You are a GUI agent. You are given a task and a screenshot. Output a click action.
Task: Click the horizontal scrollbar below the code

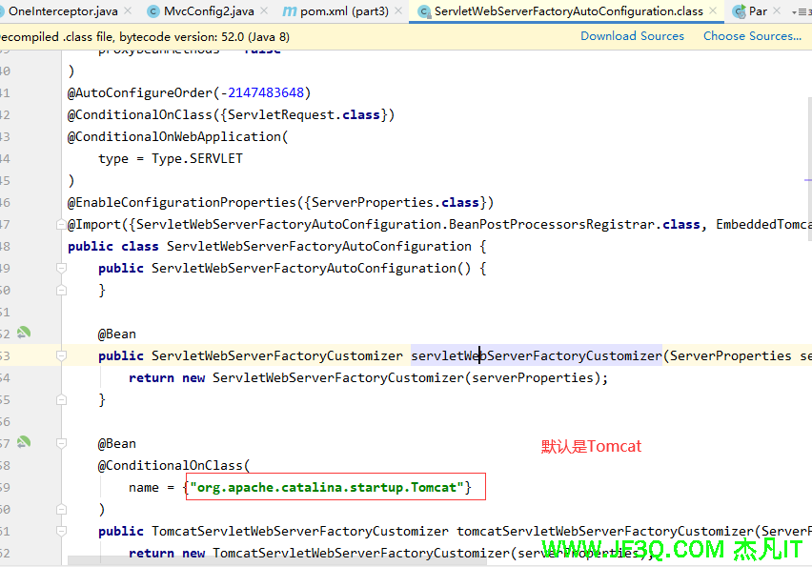click(x=381, y=562)
